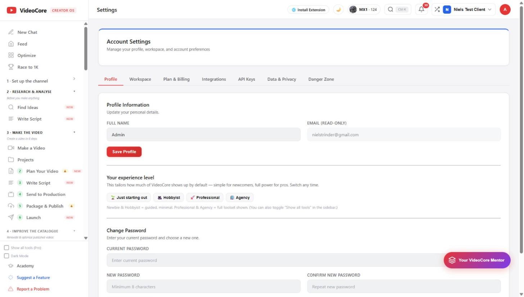This screenshot has width=524, height=297.
Task: Open Your VideoCore Mentor button
Action: pos(477,260)
